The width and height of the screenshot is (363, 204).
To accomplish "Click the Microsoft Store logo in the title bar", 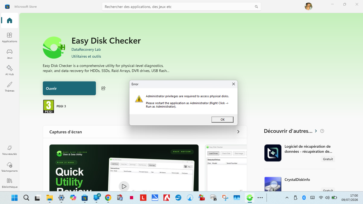I will pyautogui.click(x=7, y=6).
